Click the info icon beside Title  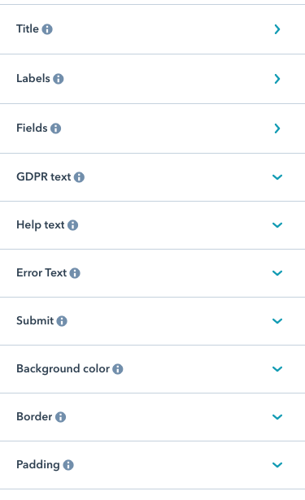pyautogui.click(x=47, y=29)
